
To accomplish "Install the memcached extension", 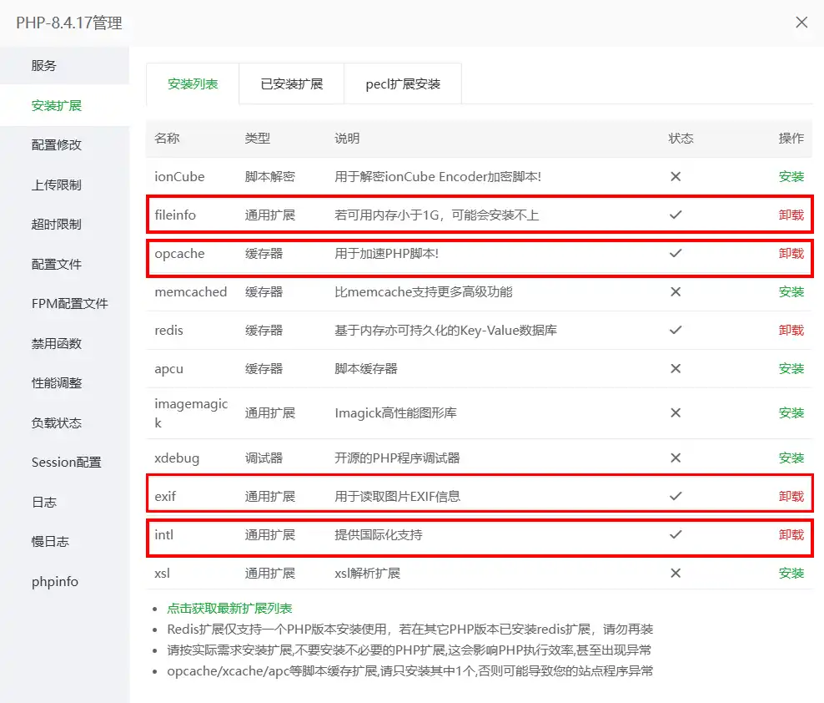I will coord(791,292).
